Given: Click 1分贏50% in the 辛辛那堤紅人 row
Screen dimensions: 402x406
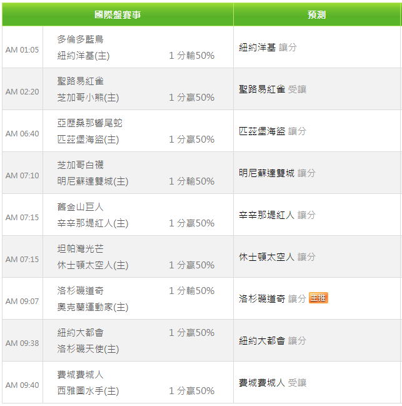Looking at the screenshot, I should click(192, 223).
